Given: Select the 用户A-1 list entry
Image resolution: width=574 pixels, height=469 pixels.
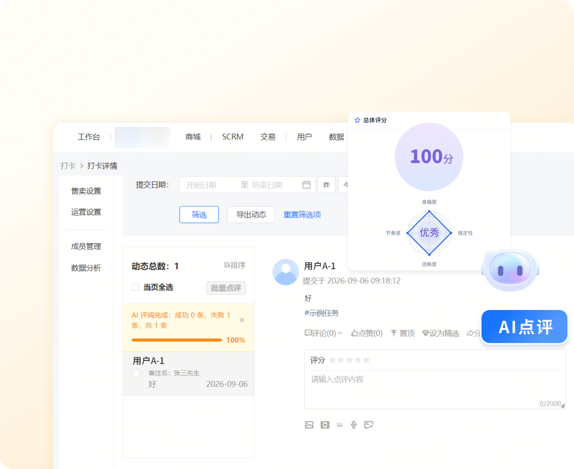Looking at the screenshot, I should click(189, 374).
